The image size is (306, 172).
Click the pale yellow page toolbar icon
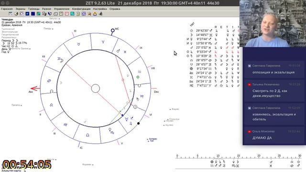pos(78,14)
